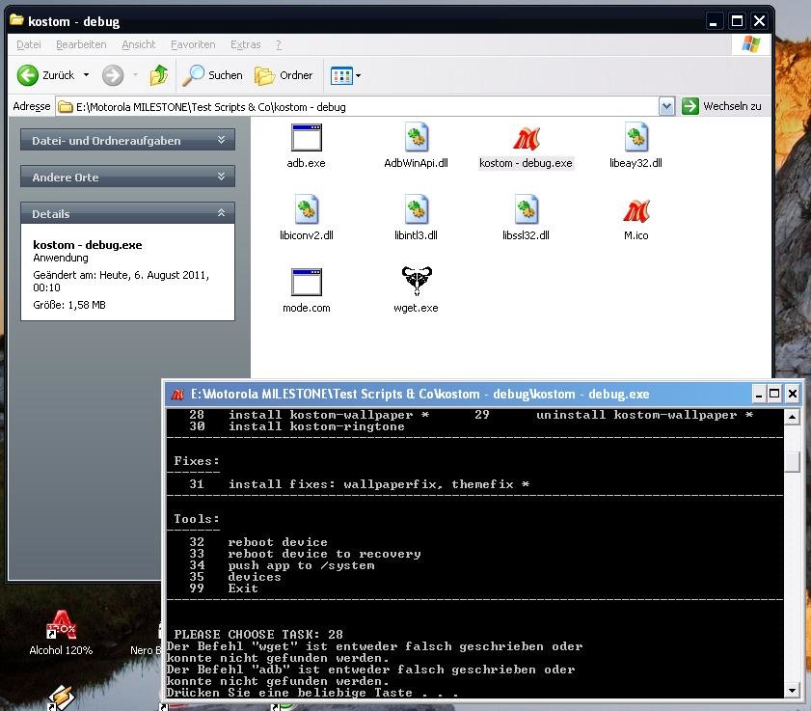Select the adb.exe file icon
Viewport: 811px width, 711px height.
pyautogui.click(x=307, y=138)
